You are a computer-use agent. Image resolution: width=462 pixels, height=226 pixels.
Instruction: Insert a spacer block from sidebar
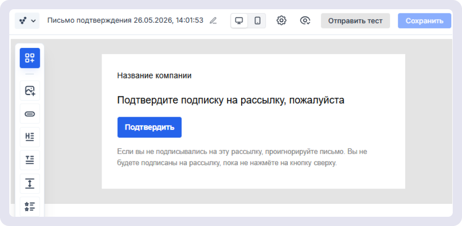30,184
